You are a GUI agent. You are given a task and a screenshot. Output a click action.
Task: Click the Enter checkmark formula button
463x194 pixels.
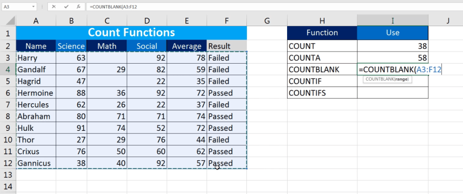(66, 7)
